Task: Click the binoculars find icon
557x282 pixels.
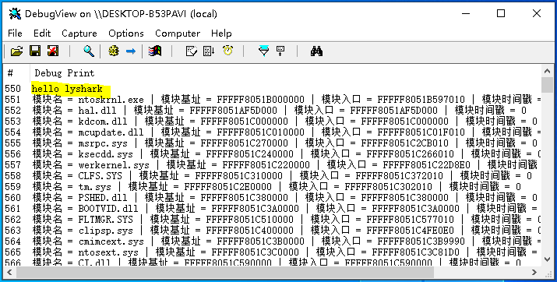Action: (x=316, y=51)
